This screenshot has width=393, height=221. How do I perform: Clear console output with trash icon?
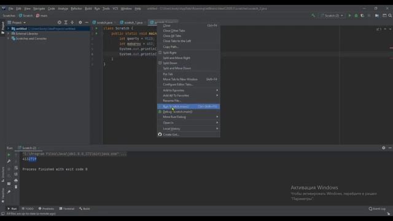(x=16, y=187)
